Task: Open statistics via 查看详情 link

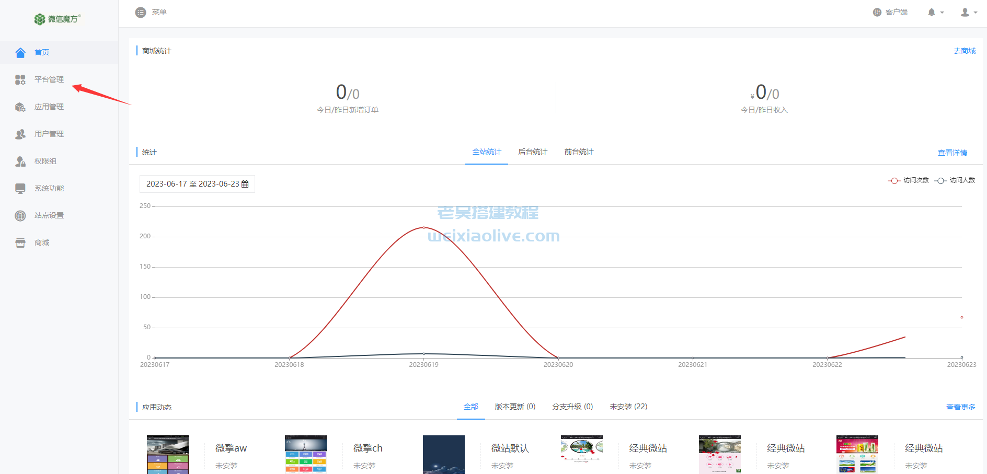Action: 952,152
